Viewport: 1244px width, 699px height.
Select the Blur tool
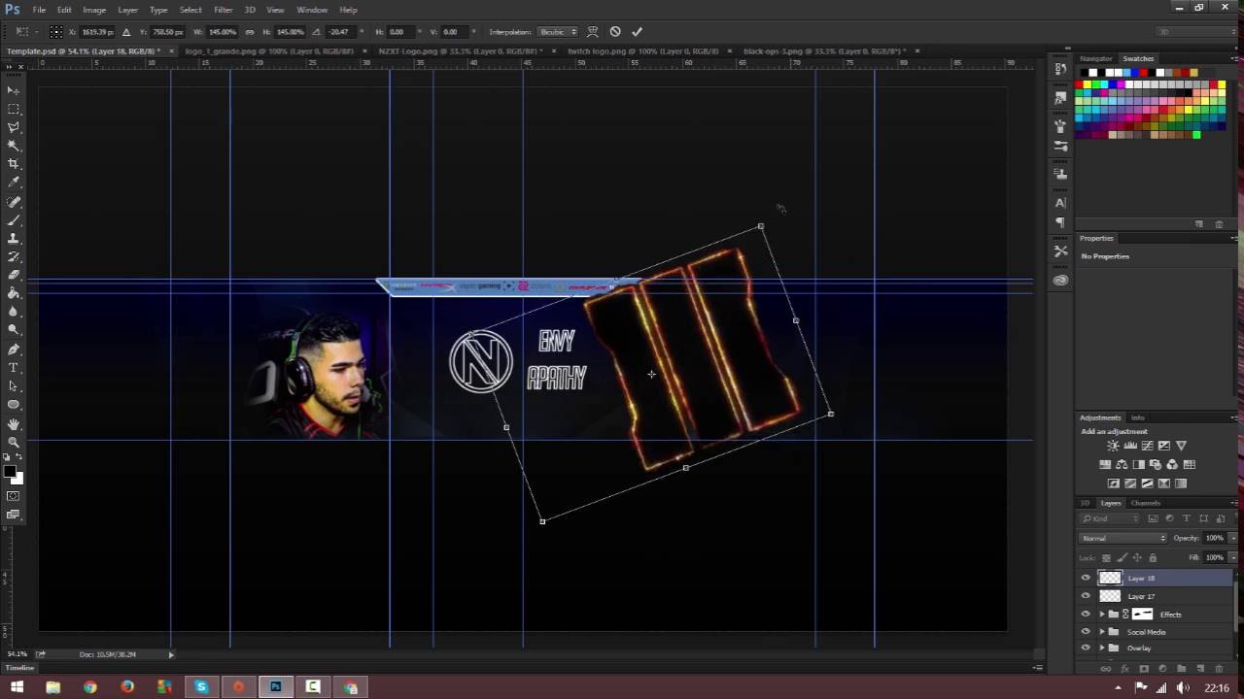(x=14, y=312)
